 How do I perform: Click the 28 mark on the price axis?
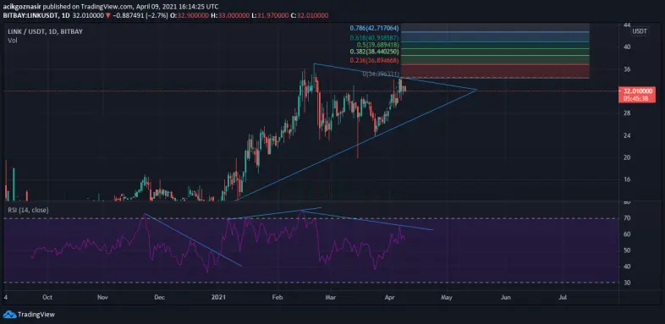[x=626, y=113]
